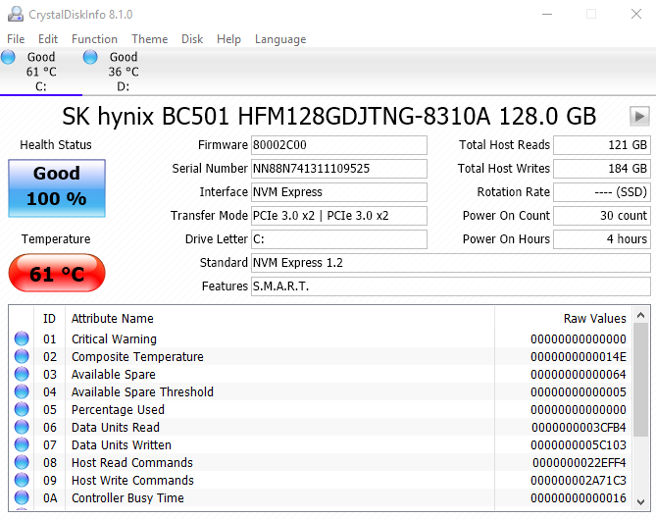Click the Interface field NVM Express
The height and width of the screenshot is (519, 656).
click(339, 191)
